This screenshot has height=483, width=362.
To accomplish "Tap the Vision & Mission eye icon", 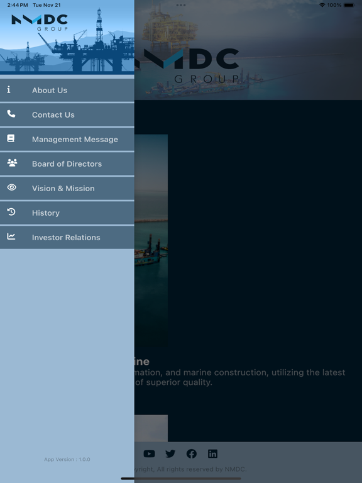I will coord(12,187).
